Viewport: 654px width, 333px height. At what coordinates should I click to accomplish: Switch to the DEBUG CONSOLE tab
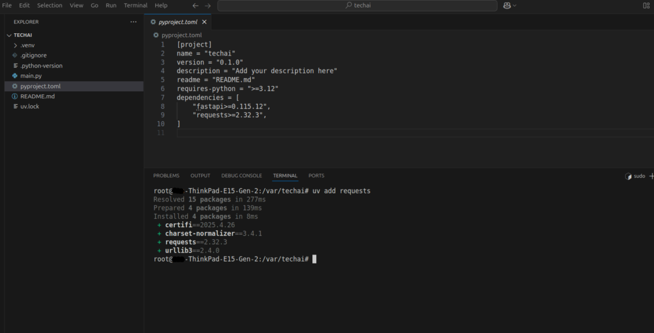click(x=241, y=176)
